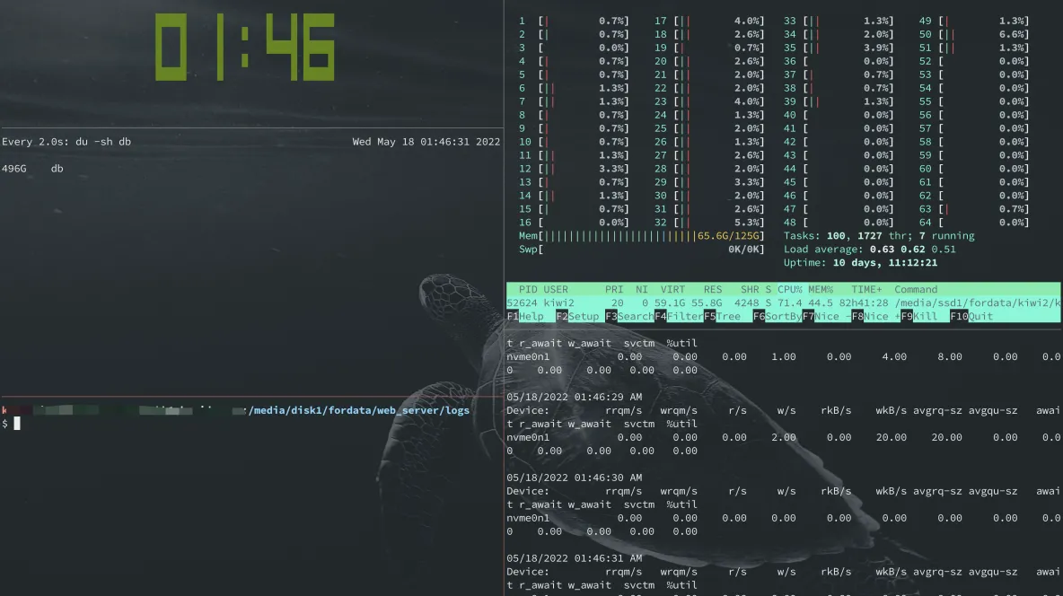This screenshot has width=1063, height=596.
Task: Click path /media/disk1/fordata/web_server/logs in prompt
Action: click(359, 411)
